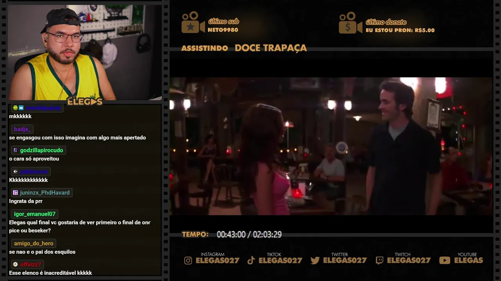Open the Instagram logo icon

188,260
